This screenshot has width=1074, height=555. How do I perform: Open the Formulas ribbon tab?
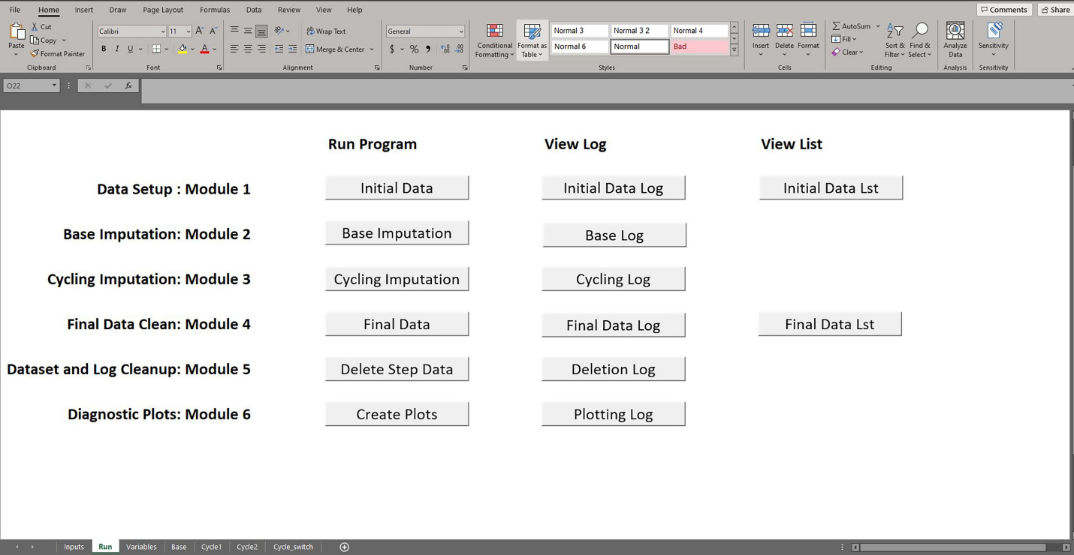[215, 10]
